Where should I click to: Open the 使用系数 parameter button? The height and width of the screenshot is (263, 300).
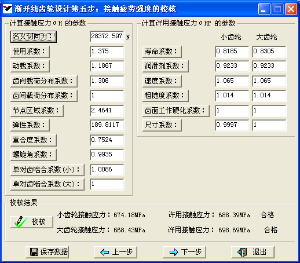(x=30, y=52)
